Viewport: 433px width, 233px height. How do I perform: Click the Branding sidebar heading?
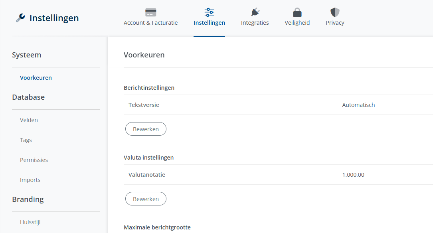click(28, 199)
